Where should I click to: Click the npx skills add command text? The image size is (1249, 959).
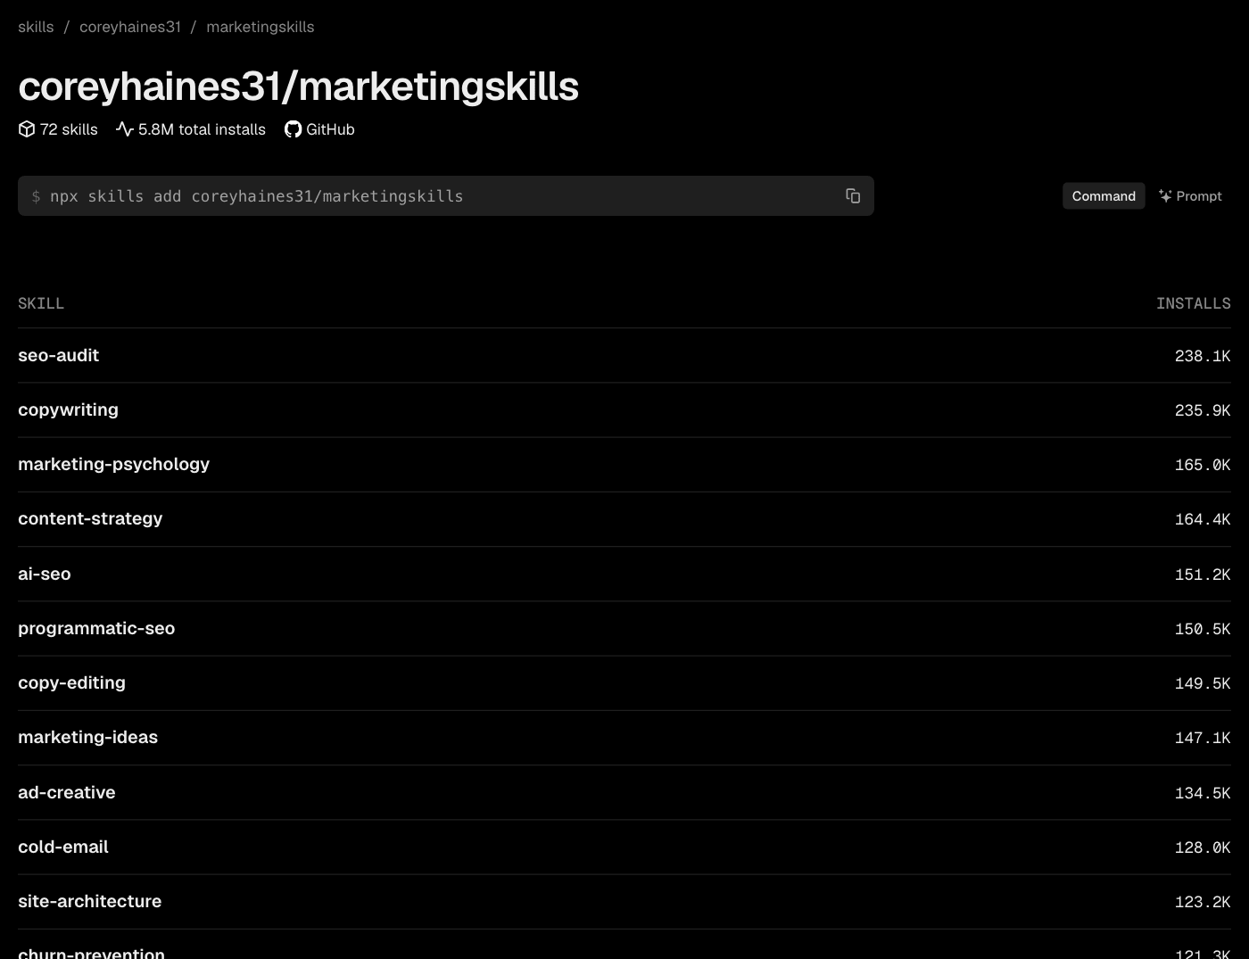coord(257,196)
